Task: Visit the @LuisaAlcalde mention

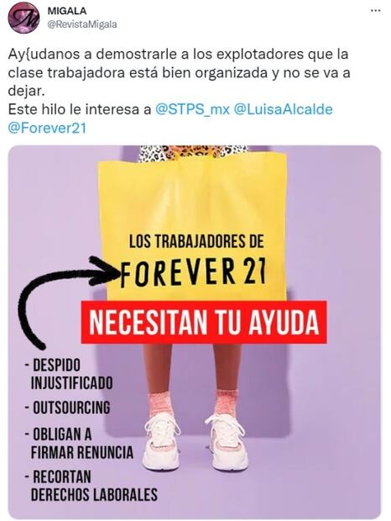Action: (x=284, y=109)
